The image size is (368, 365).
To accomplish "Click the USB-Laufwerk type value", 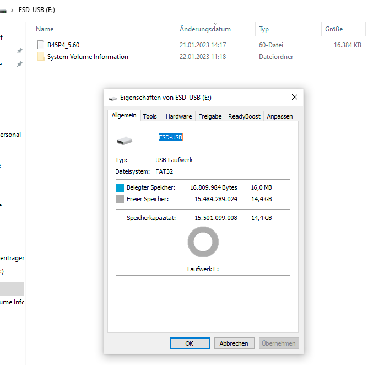I will (174, 160).
